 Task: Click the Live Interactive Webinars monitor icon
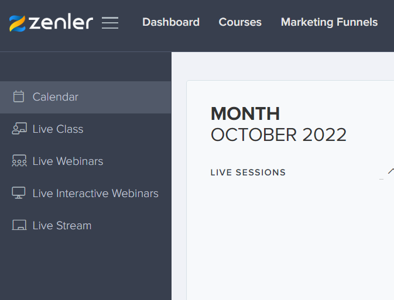[x=19, y=193]
